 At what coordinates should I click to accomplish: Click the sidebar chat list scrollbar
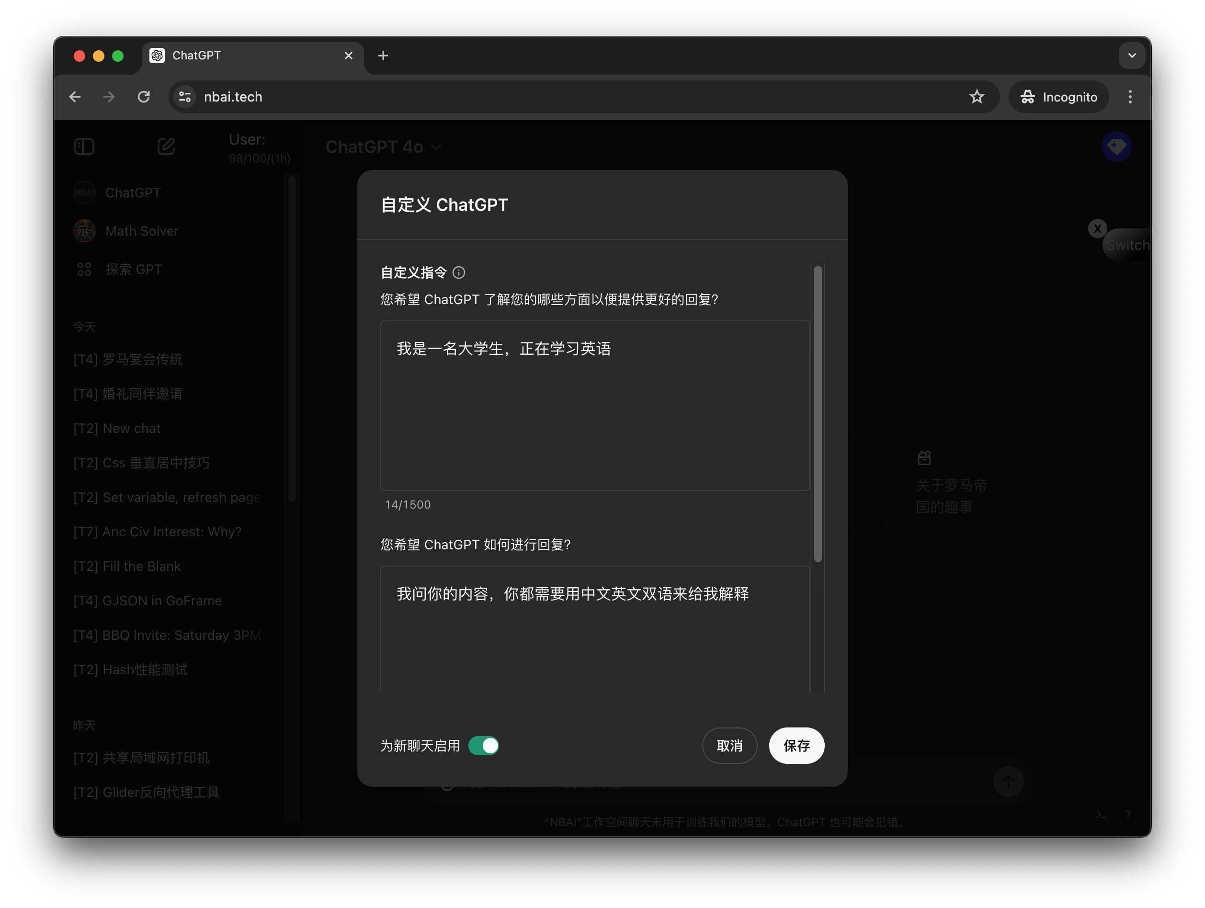(292, 338)
